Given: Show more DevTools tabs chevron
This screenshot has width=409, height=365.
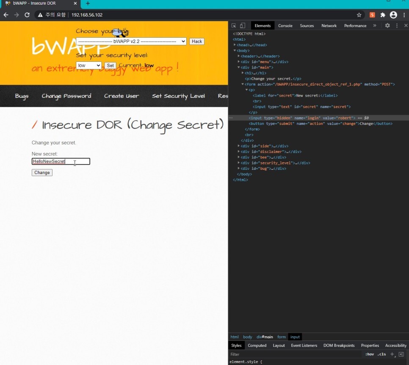Looking at the screenshot, I should tap(375, 25).
